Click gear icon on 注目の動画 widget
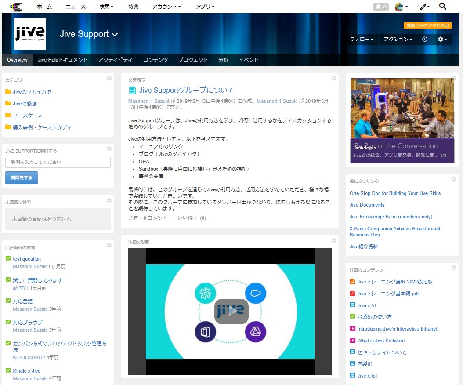The image size is (463, 385). pyautogui.click(x=334, y=240)
